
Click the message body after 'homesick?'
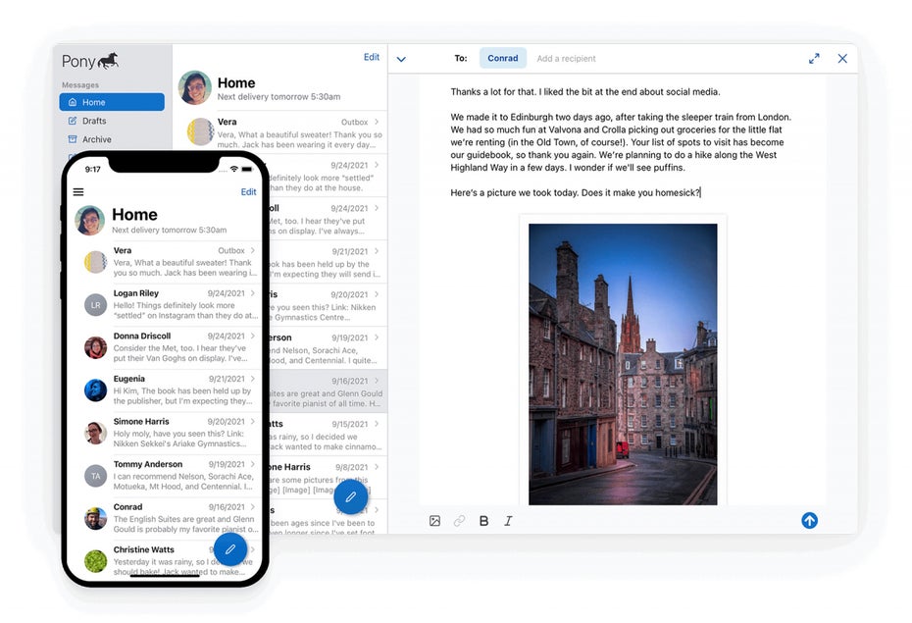coord(701,192)
